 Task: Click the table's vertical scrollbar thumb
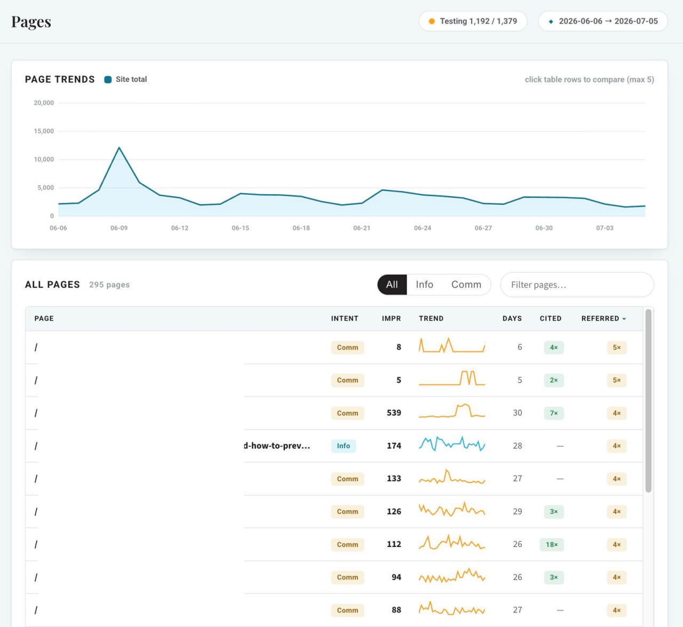pos(648,400)
